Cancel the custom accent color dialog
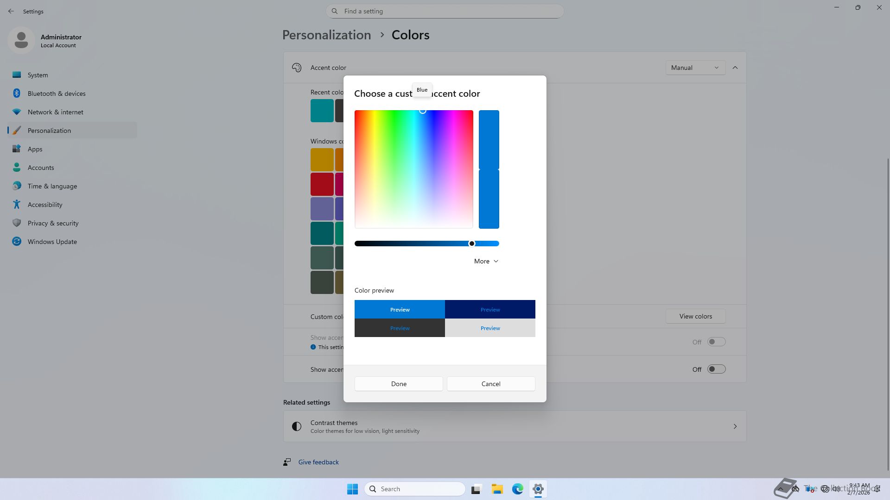 [490, 384]
